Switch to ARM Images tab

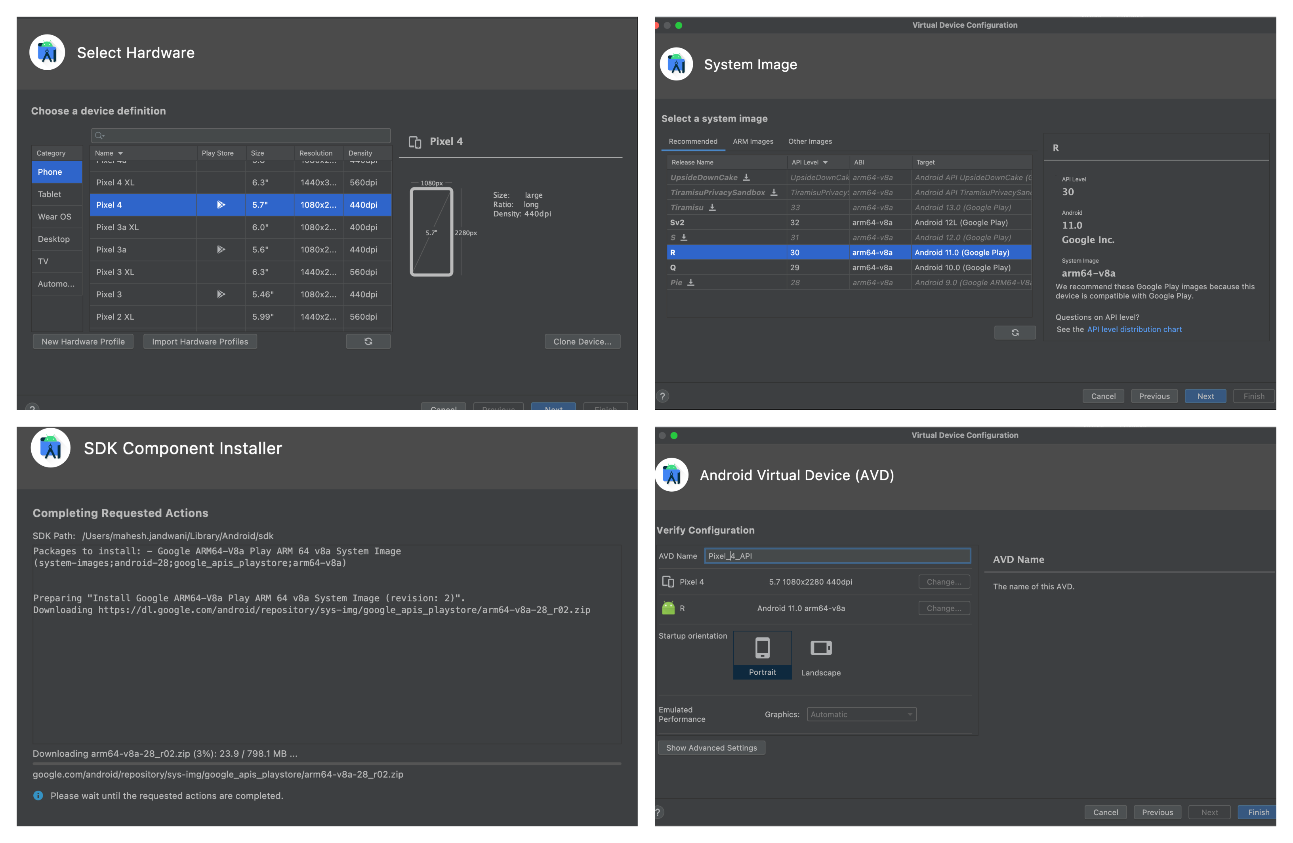point(753,141)
